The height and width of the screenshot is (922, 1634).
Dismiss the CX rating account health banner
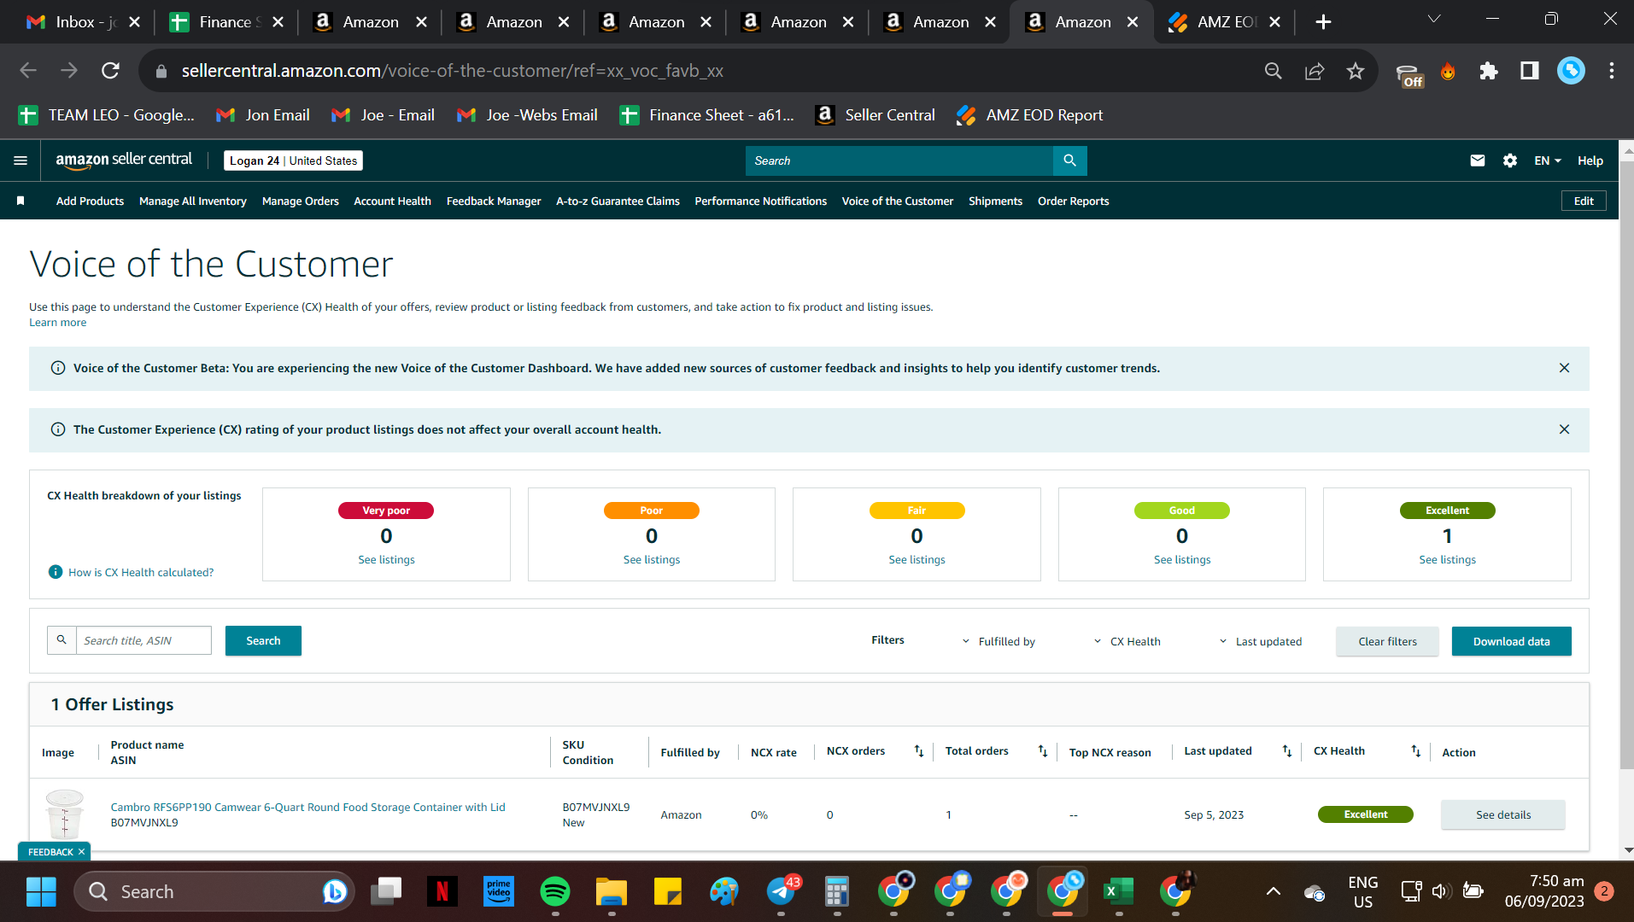pyautogui.click(x=1564, y=429)
